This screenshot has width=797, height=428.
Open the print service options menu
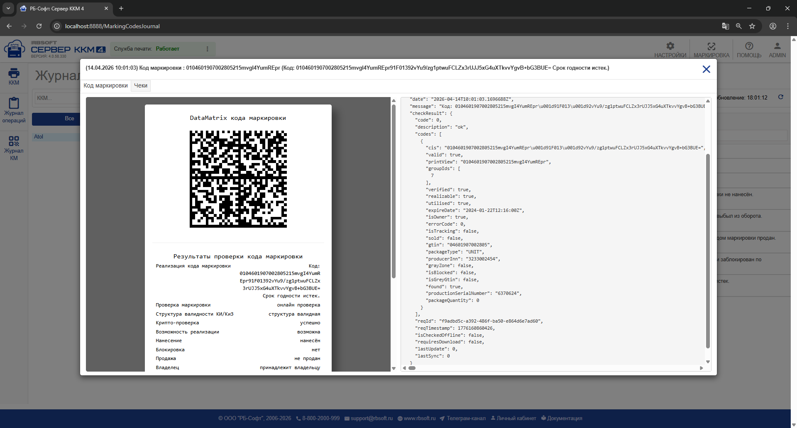(x=207, y=49)
